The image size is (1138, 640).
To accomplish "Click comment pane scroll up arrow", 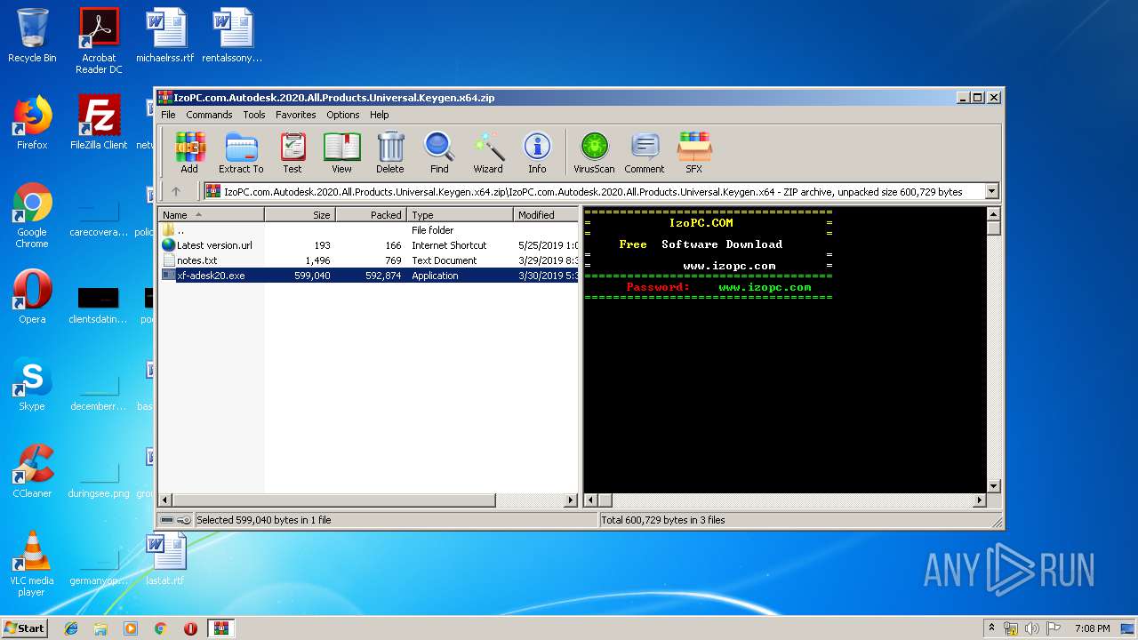I will (994, 214).
